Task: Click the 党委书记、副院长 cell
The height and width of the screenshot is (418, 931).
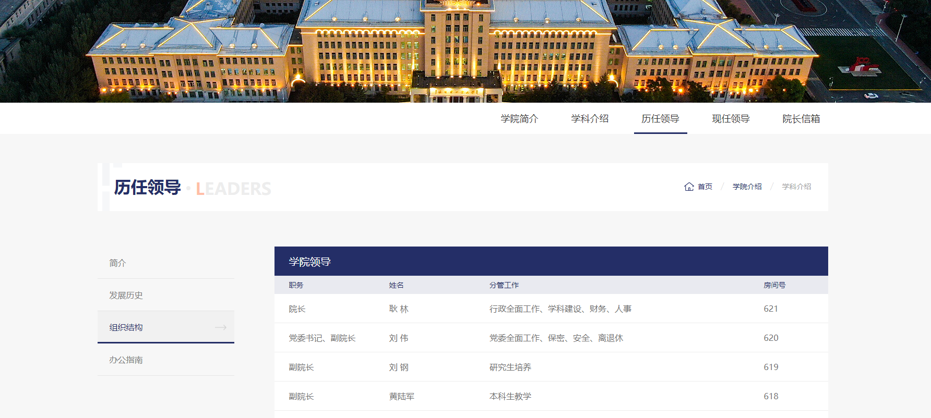Action: [x=322, y=338]
